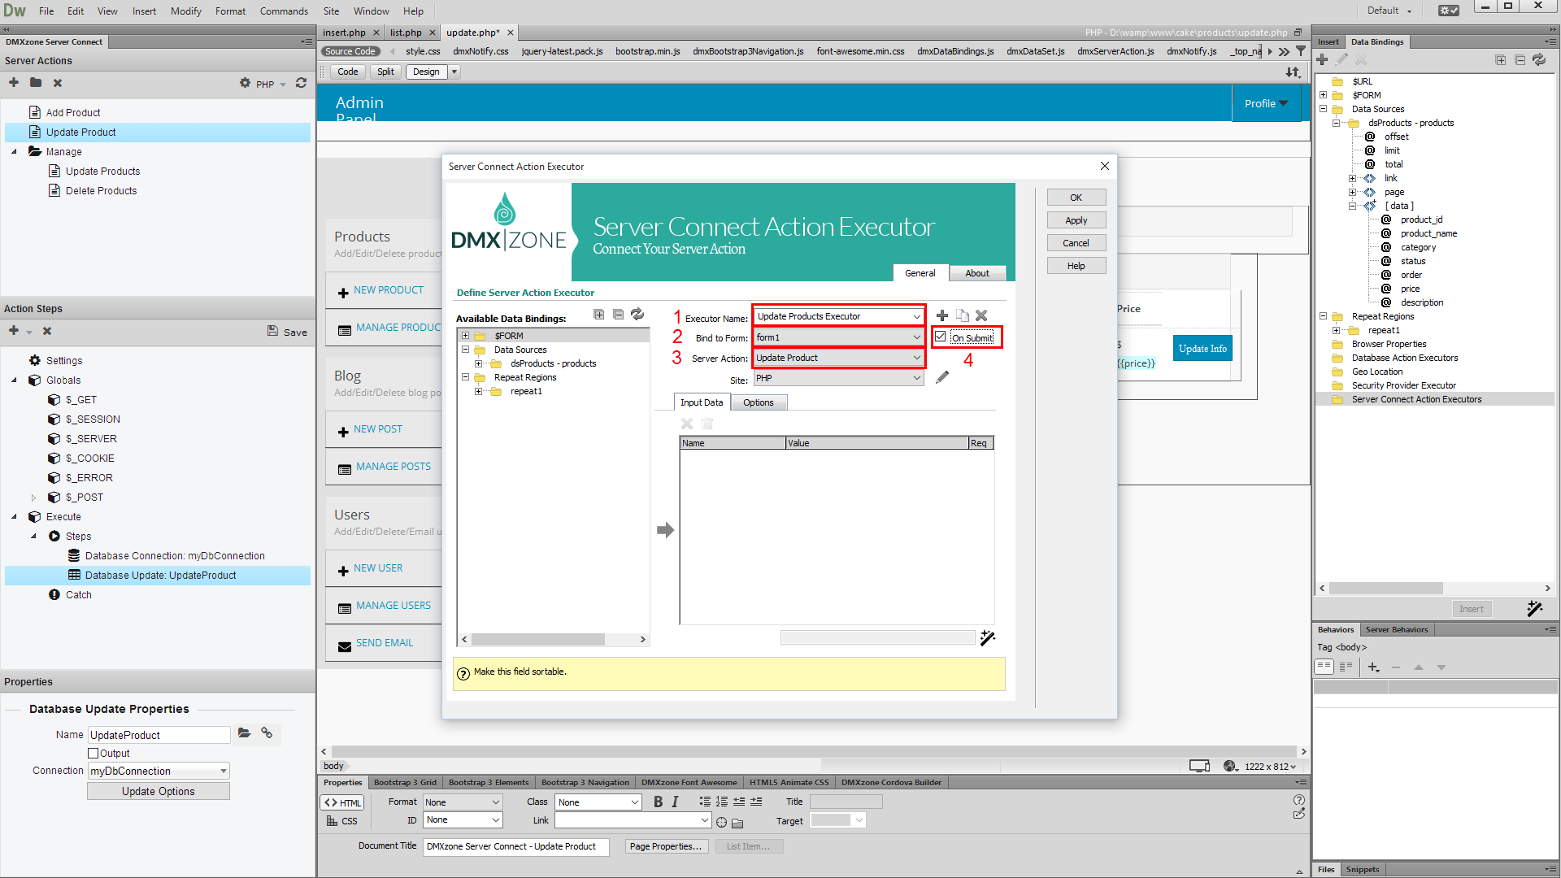
Task: Select product_name binding
Action: (1428, 233)
